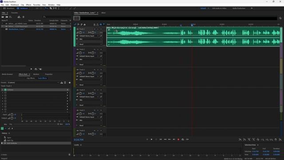284x160 pixels.
Task: Open Track 1 Default Stereo Input dropdown
Action: click(x=88, y=36)
